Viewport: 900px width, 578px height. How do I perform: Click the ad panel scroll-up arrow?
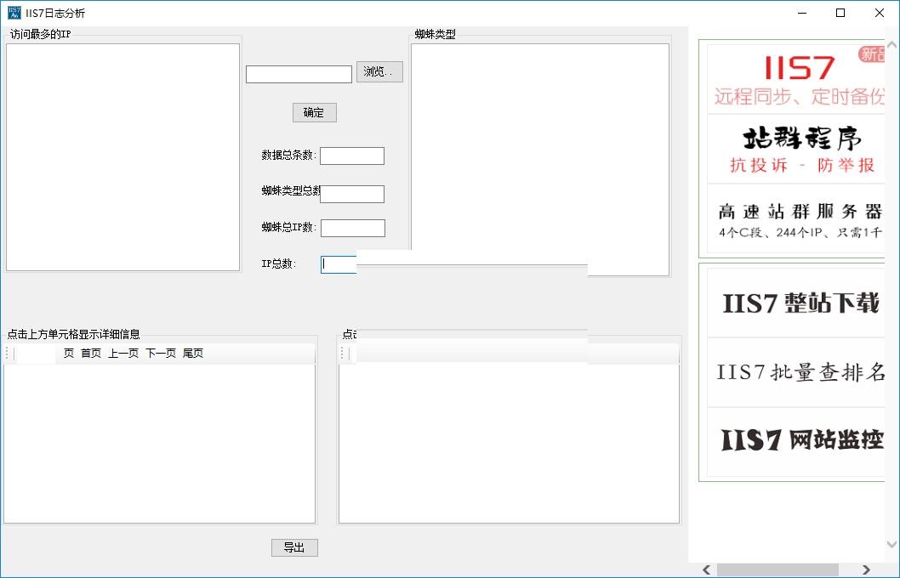tap(892, 44)
